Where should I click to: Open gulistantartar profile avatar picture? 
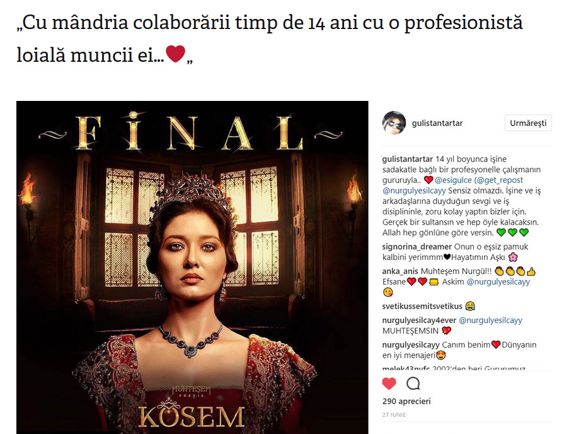point(394,123)
